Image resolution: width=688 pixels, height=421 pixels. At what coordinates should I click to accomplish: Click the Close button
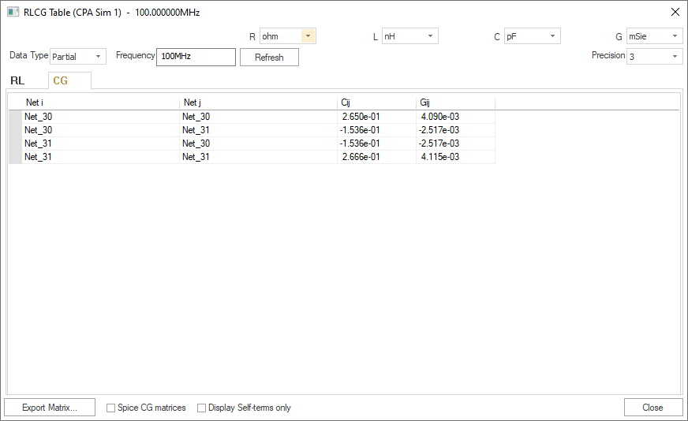[x=653, y=408]
